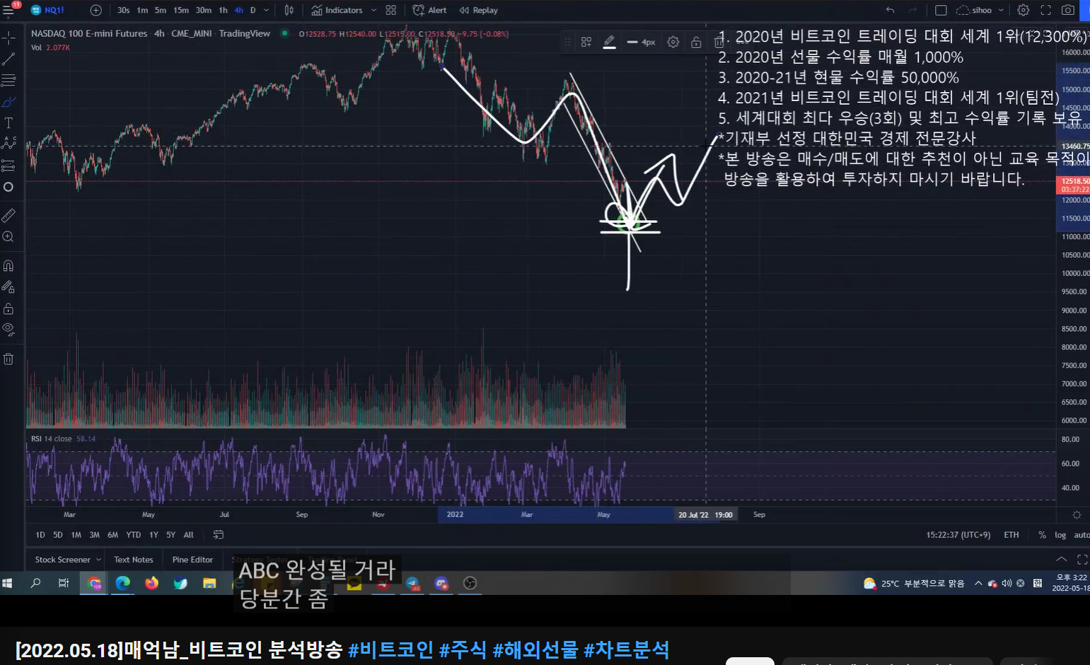The height and width of the screenshot is (665, 1090).
Task: Redo the last chart action
Action: (912, 11)
